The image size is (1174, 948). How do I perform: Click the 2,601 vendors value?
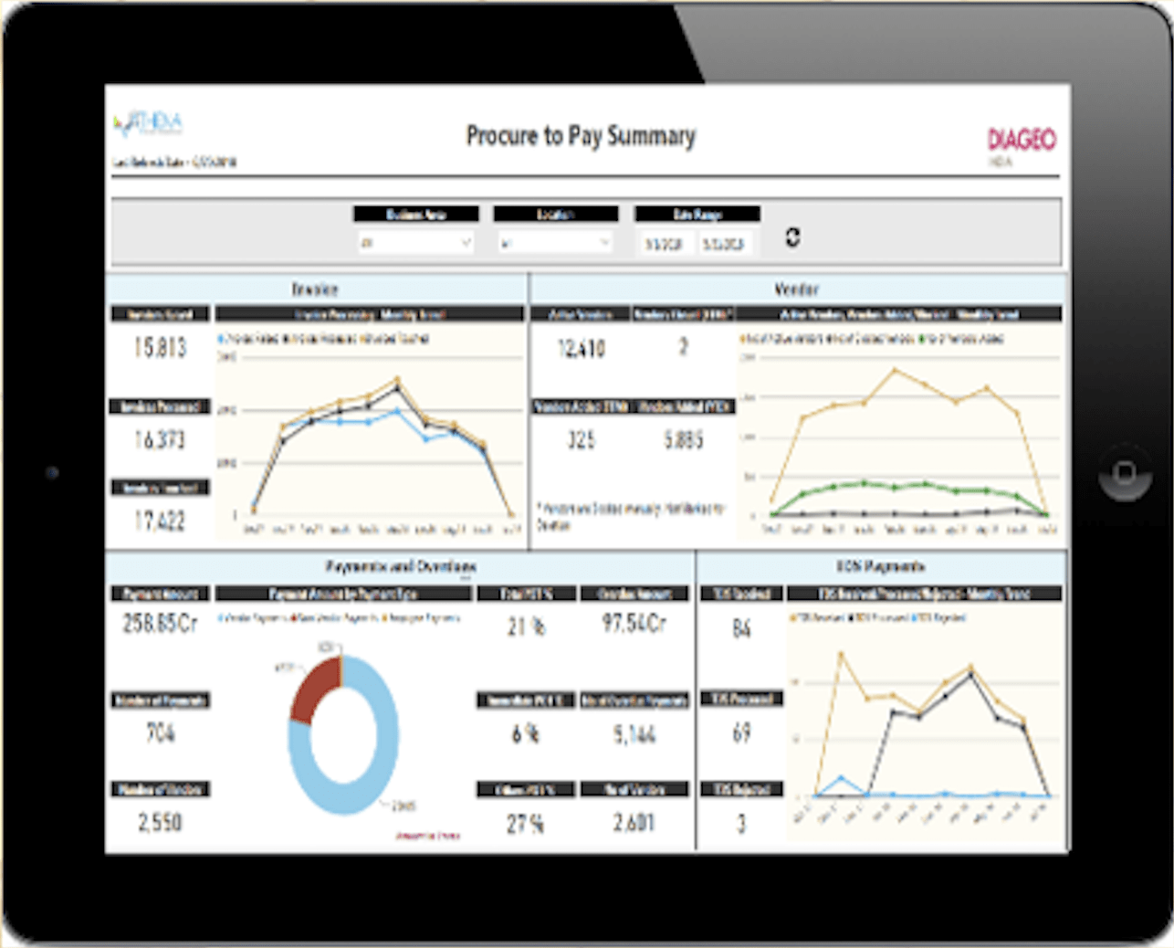pyautogui.click(x=634, y=823)
